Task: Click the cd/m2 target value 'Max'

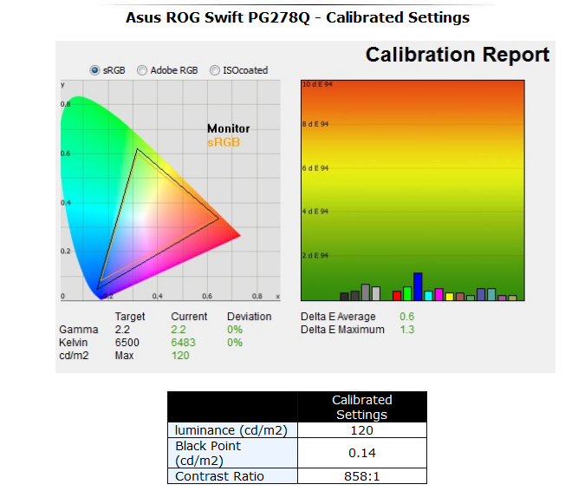Action: pyautogui.click(x=124, y=356)
